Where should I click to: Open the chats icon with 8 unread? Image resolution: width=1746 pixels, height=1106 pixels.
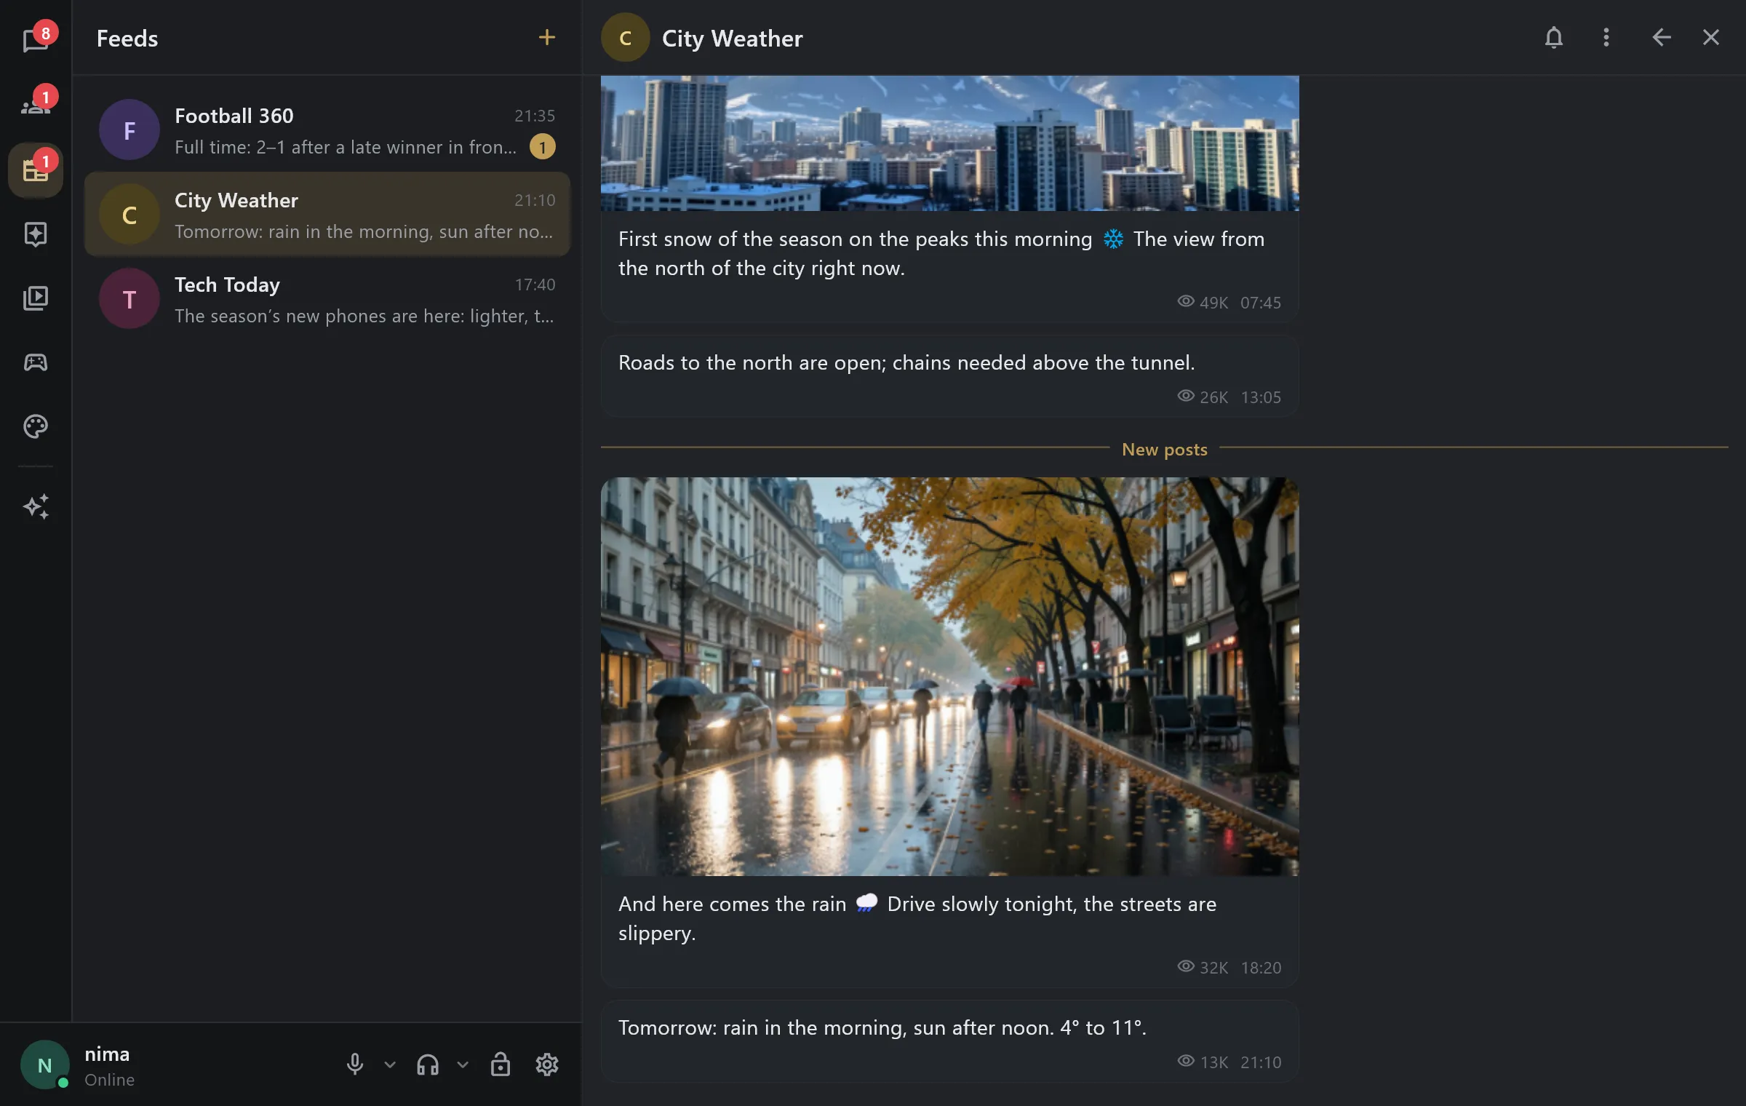36,39
